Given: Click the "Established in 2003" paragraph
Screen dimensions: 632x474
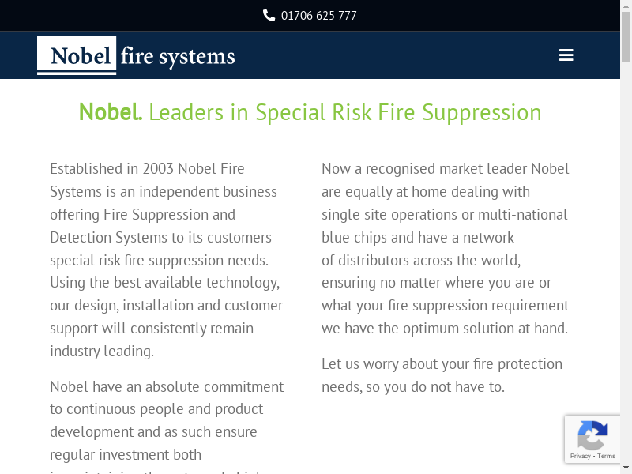Looking at the screenshot, I should [166, 260].
